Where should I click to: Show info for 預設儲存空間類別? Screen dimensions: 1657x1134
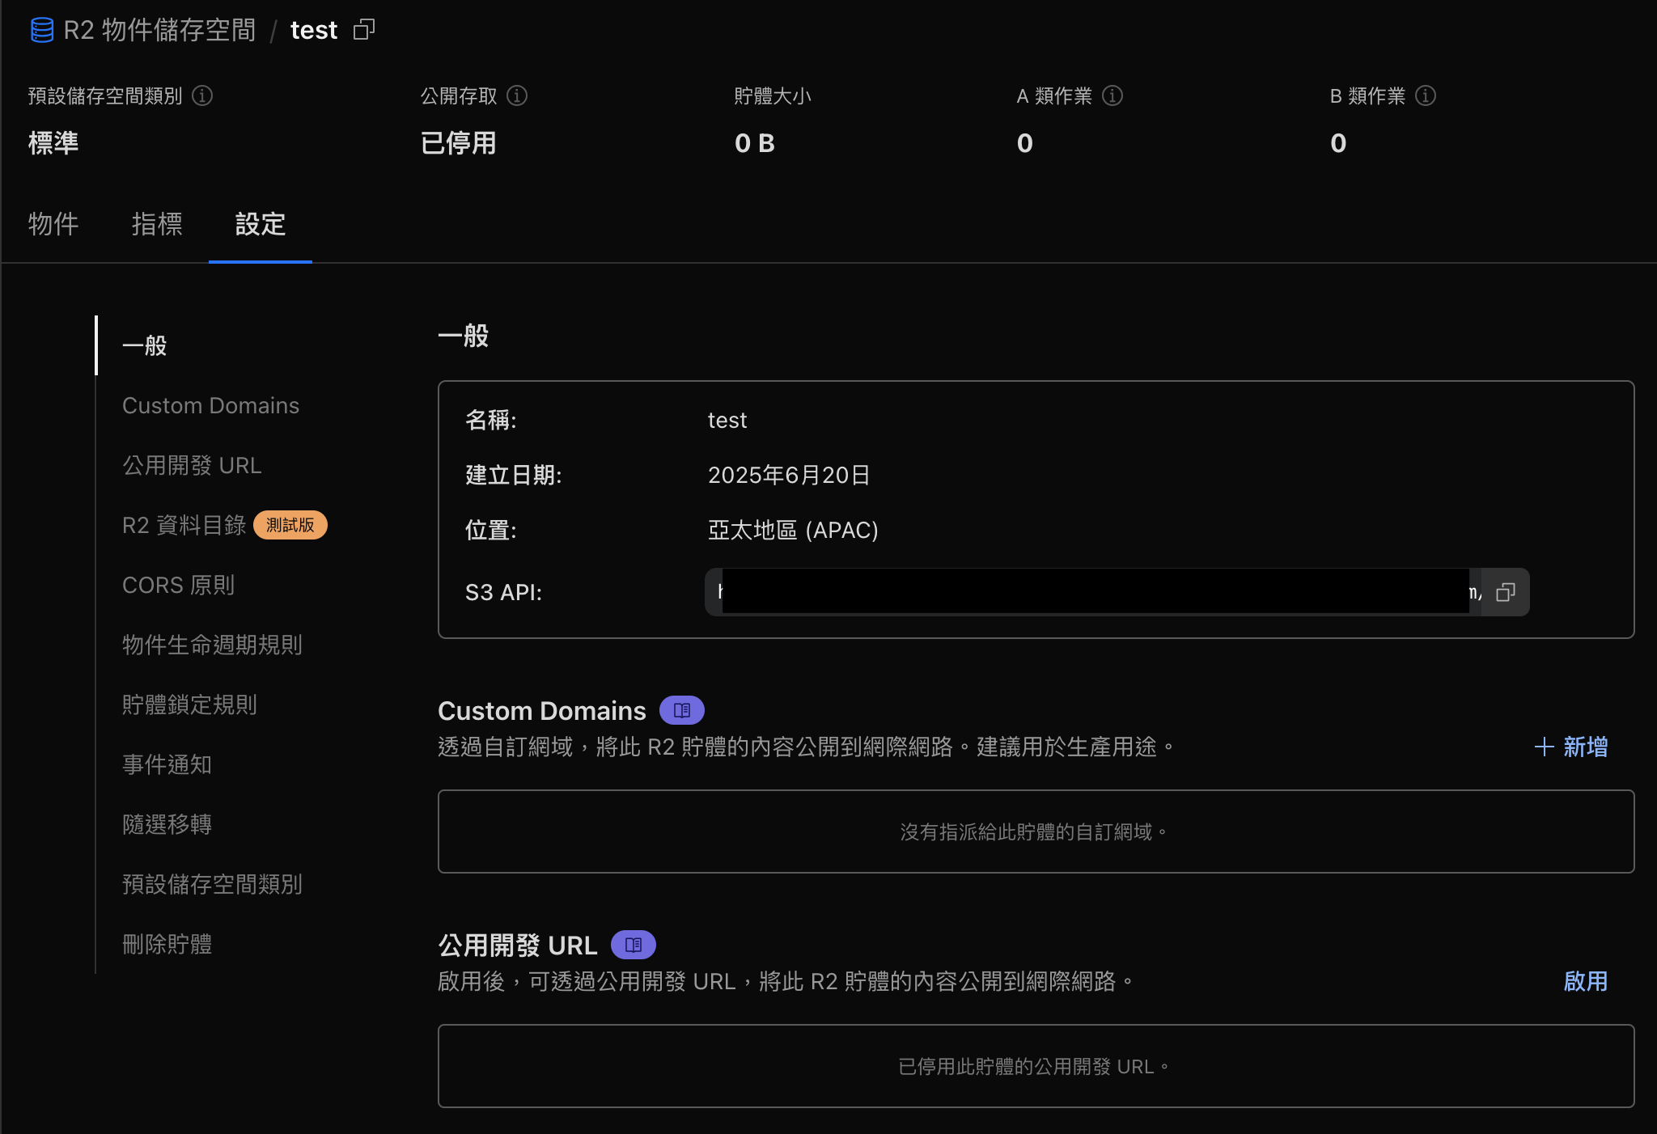pyautogui.click(x=202, y=95)
